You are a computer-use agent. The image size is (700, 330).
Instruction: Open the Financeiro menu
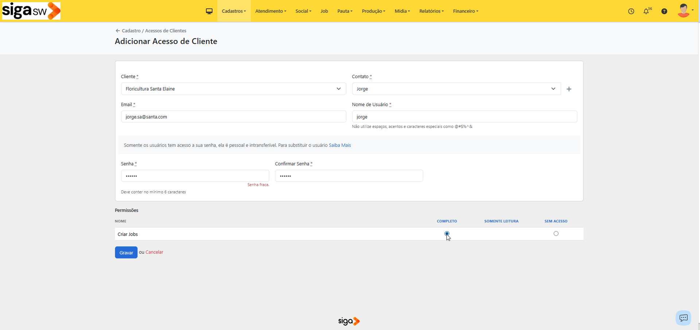[x=465, y=11]
